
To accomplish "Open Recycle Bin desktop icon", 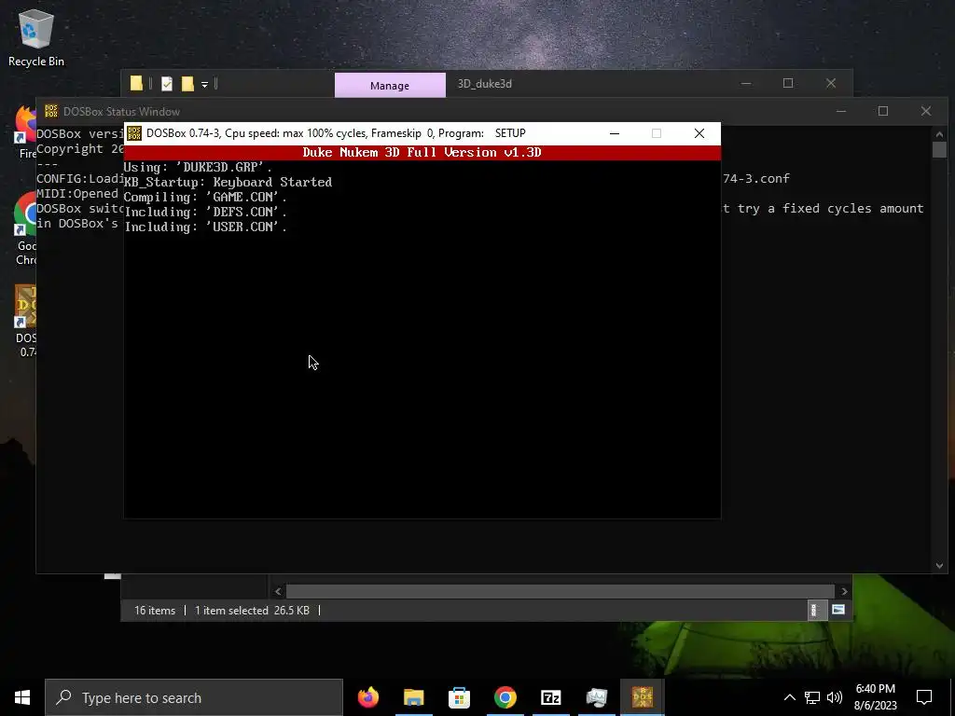I will (36, 37).
